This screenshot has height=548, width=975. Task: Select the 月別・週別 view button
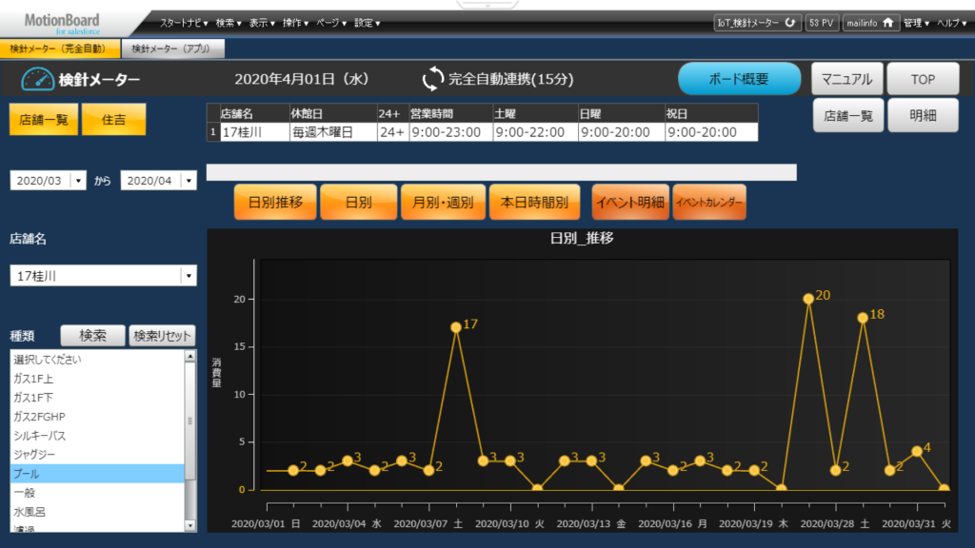443,203
